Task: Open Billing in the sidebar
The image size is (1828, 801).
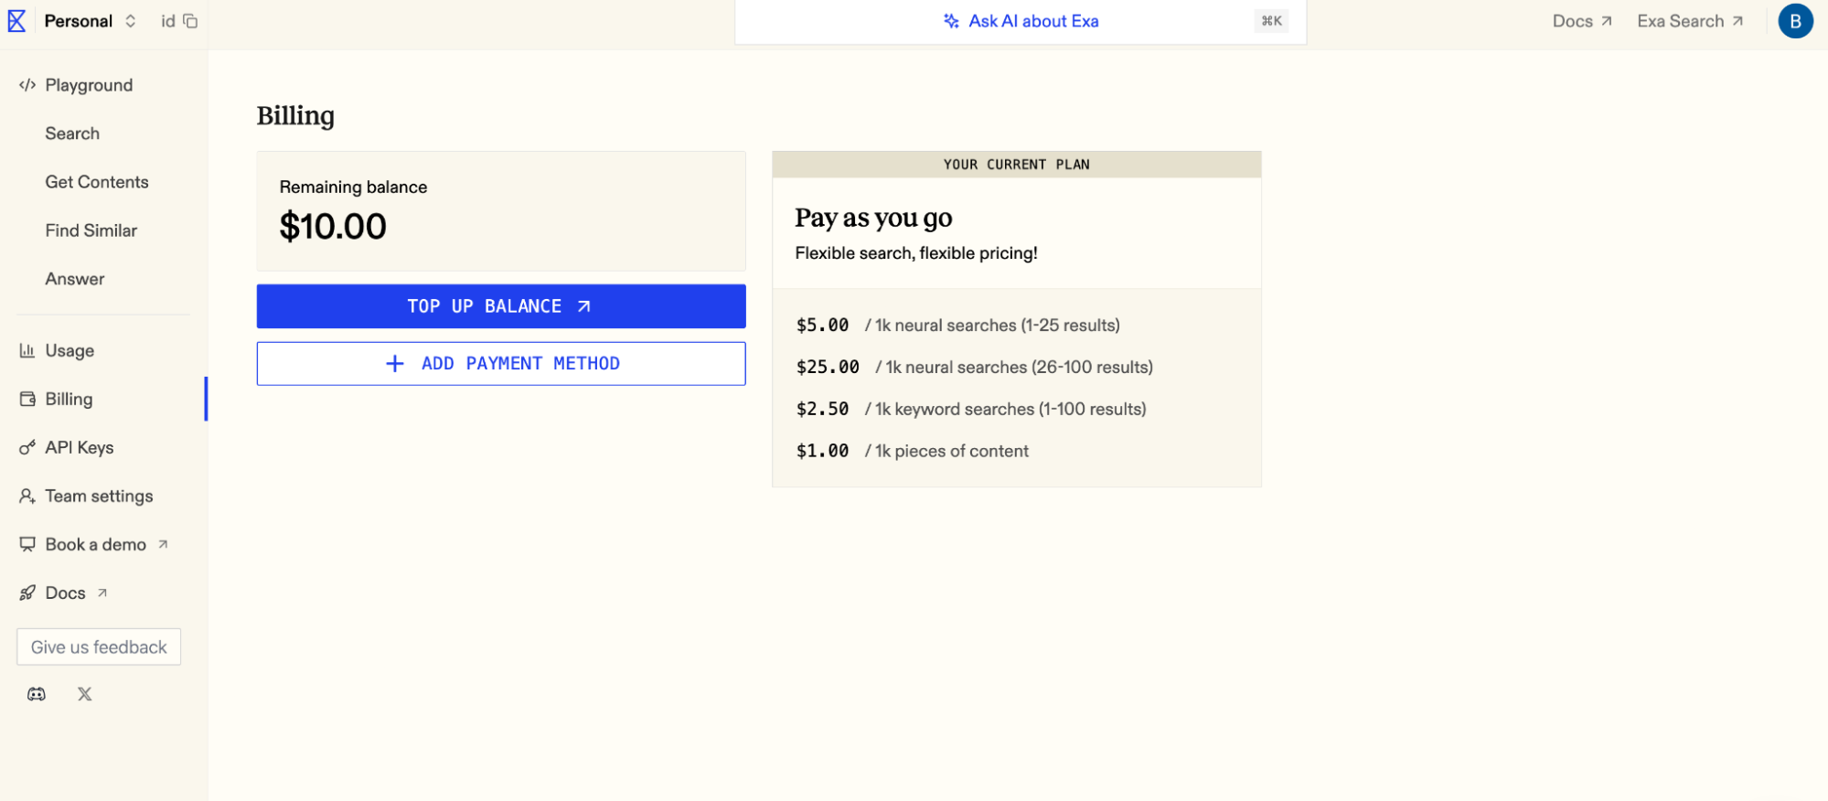Action: (x=69, y=399)
